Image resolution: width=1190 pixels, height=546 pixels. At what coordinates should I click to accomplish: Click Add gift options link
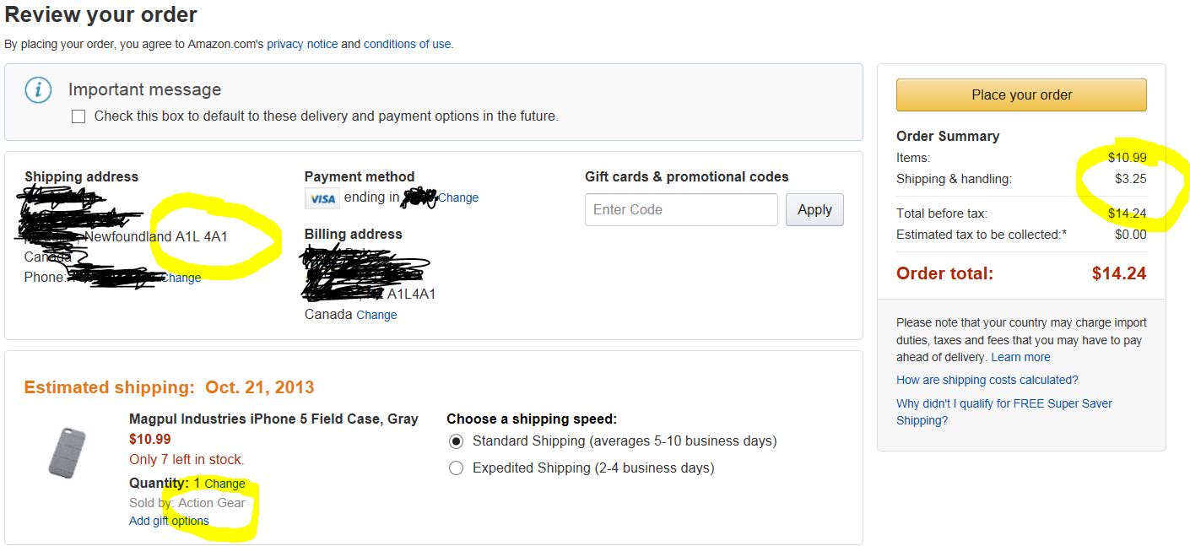[x=169, y=521]
